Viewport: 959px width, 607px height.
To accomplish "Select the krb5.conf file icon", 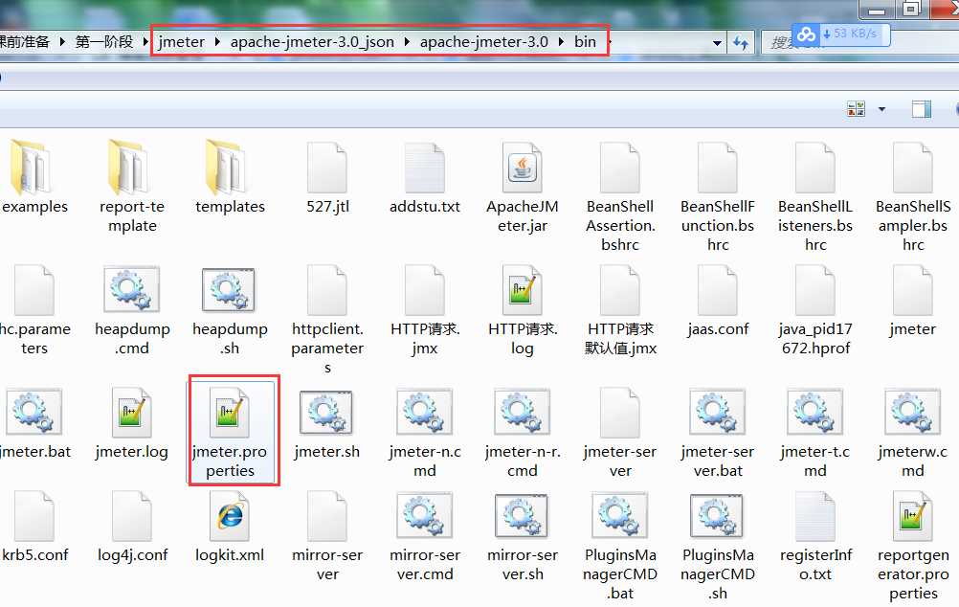I will (x=33, y=516).
